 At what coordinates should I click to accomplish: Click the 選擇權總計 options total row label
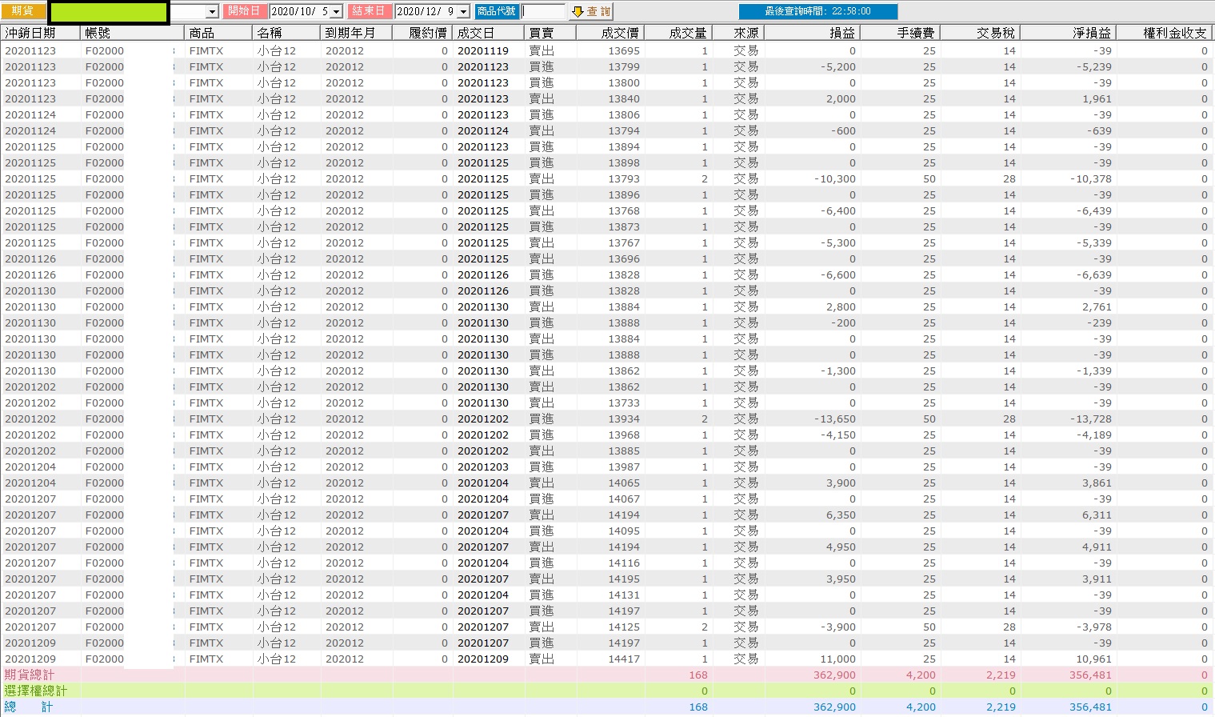tap(36, 691)
